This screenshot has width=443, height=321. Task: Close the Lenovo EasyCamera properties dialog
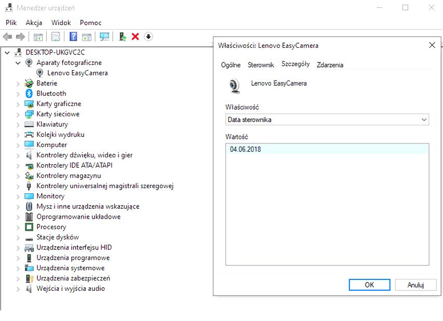(x=432, y=45)
